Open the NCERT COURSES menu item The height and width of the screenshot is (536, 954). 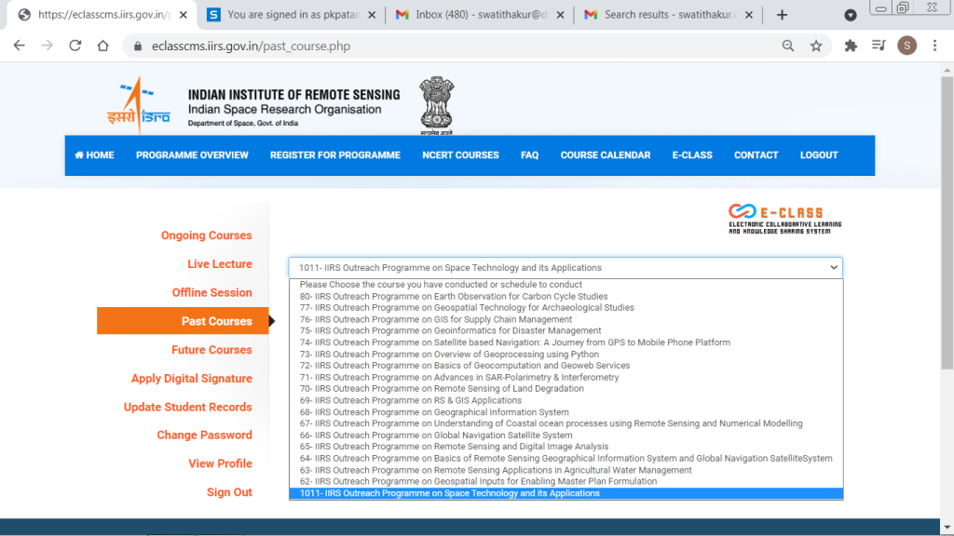(460, 155)
